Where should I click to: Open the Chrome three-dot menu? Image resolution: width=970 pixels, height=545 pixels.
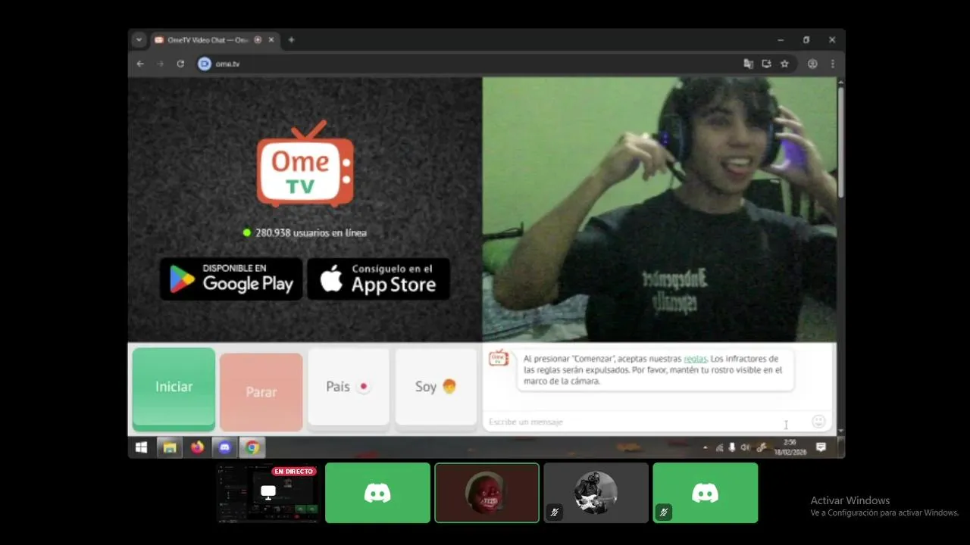pos(833,64)
